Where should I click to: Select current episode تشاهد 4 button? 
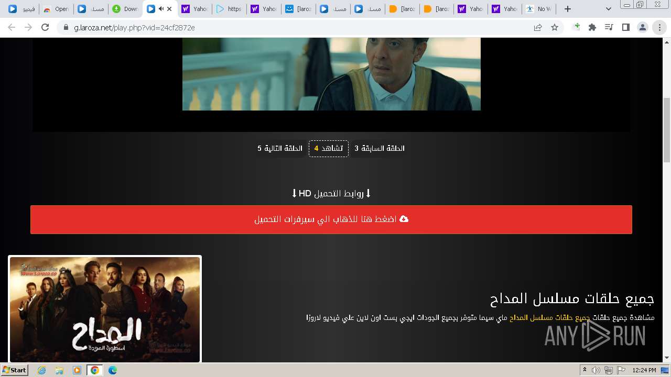coord(329,149)
